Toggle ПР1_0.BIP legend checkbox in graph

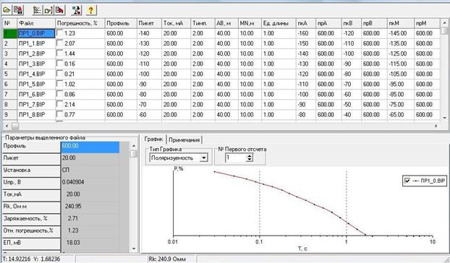click(x=407, y=181)
